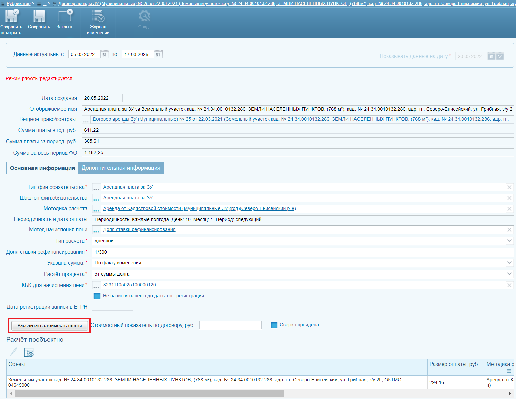Open column menu icon in Методика header
516x399 pixels.
coord(509,371)
